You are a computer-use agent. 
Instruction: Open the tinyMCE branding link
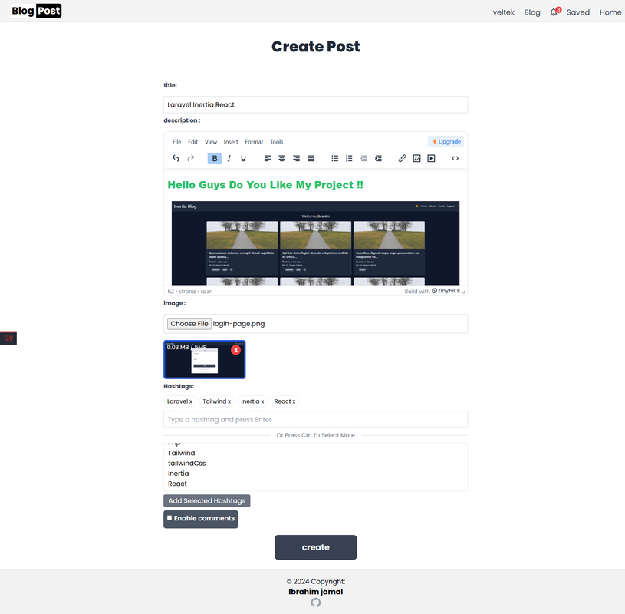[x=446, y=291]
